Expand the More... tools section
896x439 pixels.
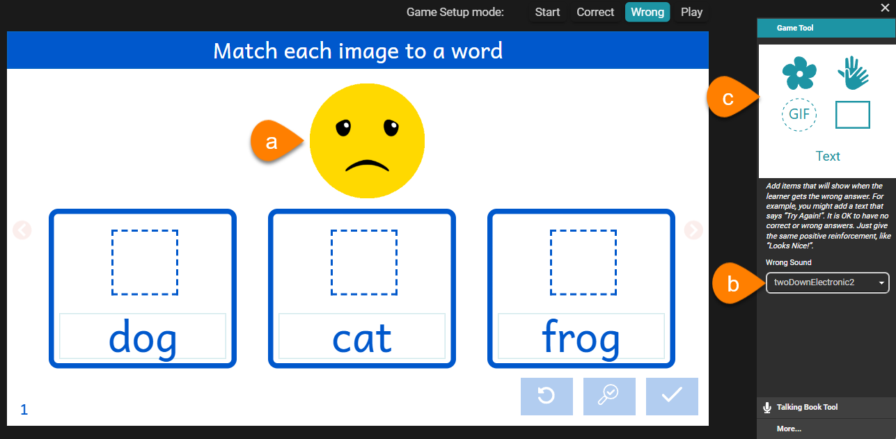789,429
